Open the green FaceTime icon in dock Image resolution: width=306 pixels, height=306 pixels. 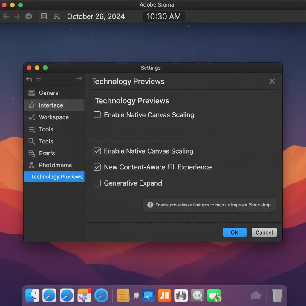point(214,295)
